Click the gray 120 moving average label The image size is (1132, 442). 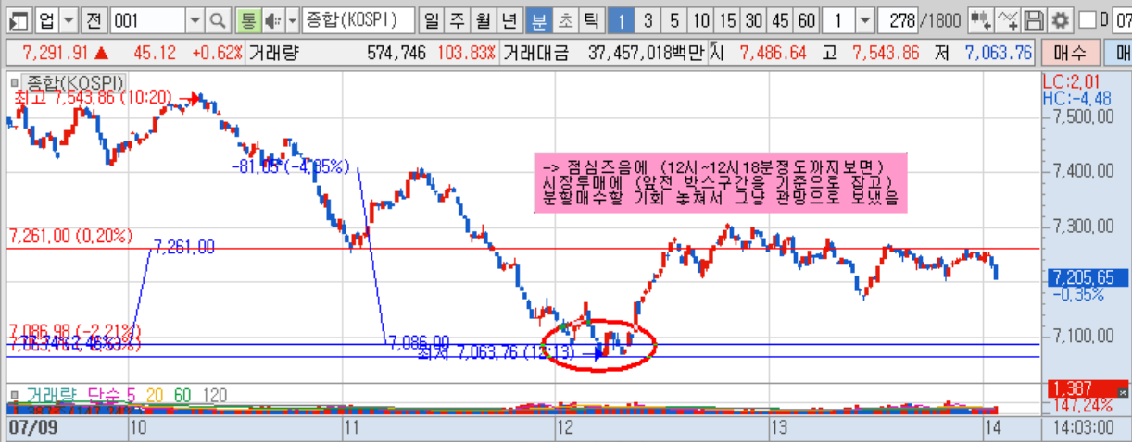[214, 395]
